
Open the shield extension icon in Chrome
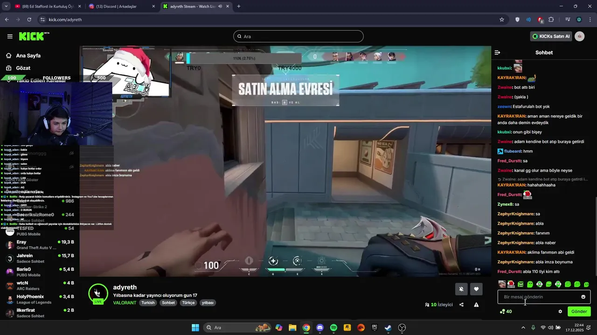pos(517,20)
